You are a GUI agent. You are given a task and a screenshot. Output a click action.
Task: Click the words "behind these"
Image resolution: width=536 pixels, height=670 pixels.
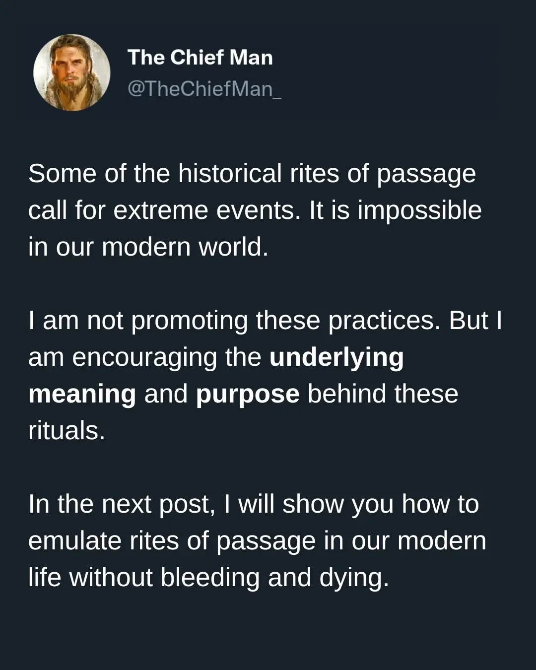[383, 394]
